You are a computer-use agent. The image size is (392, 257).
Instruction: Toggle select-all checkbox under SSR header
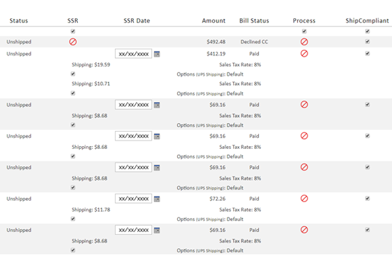[x=73, y=31]
